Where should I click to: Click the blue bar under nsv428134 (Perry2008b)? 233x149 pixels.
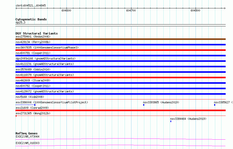120,45
